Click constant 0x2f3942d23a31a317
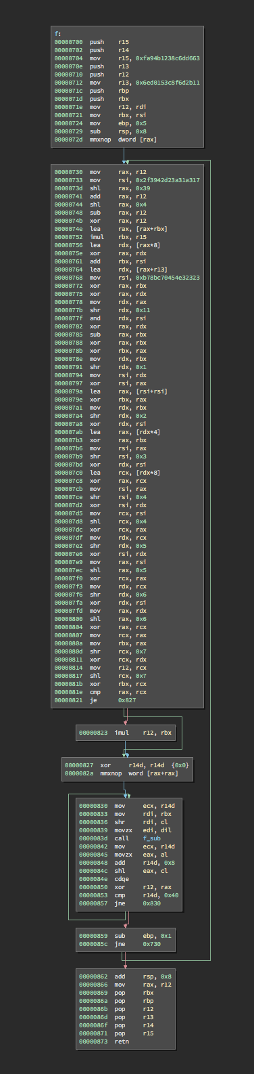 (168, 180)
